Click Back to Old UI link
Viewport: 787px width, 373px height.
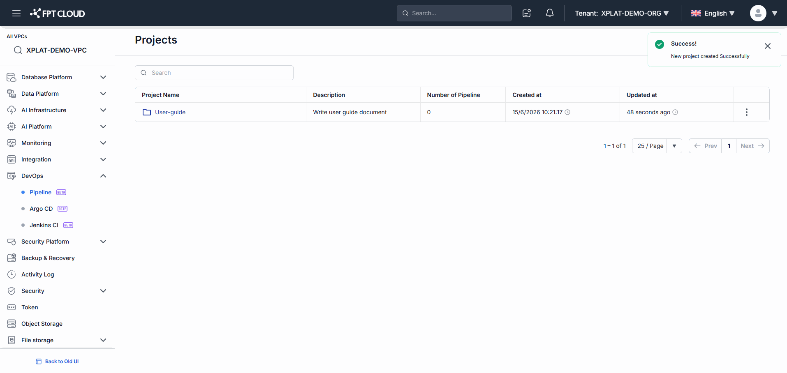tap(57, 361)
